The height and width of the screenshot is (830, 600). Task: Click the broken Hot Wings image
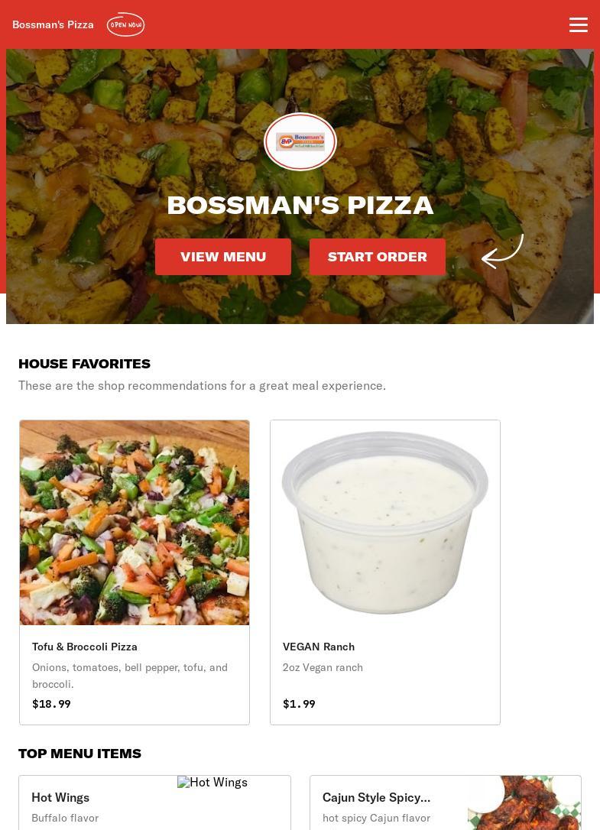[x=212, y=782]
